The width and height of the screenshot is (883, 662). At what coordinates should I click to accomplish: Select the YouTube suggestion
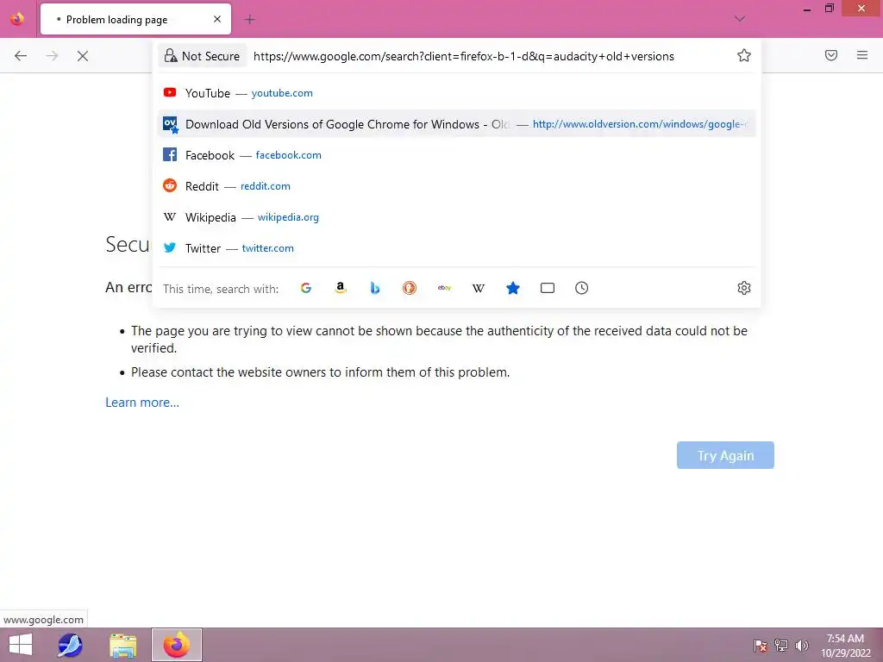click(x=457, y=93)
